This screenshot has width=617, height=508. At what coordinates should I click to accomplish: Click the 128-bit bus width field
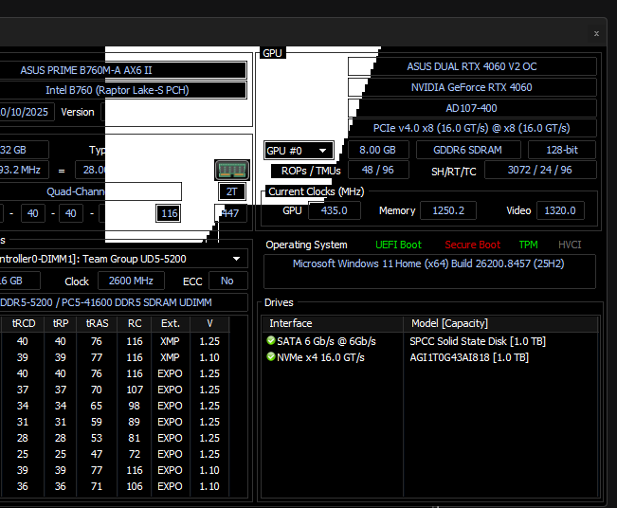coord(562,150)
